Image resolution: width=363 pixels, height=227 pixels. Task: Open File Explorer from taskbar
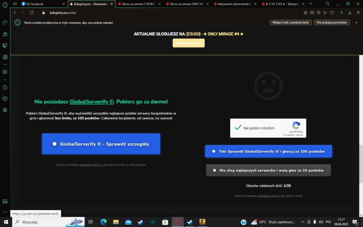tap(116, 222)
